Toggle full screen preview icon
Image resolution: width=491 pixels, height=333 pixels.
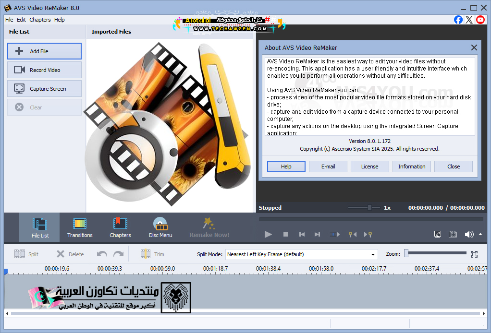(438, 234)
